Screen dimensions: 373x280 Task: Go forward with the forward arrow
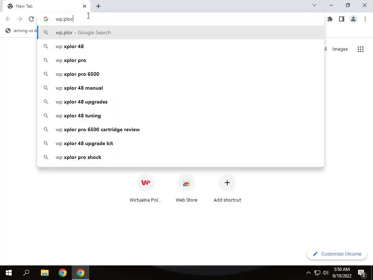click(20, 19)
